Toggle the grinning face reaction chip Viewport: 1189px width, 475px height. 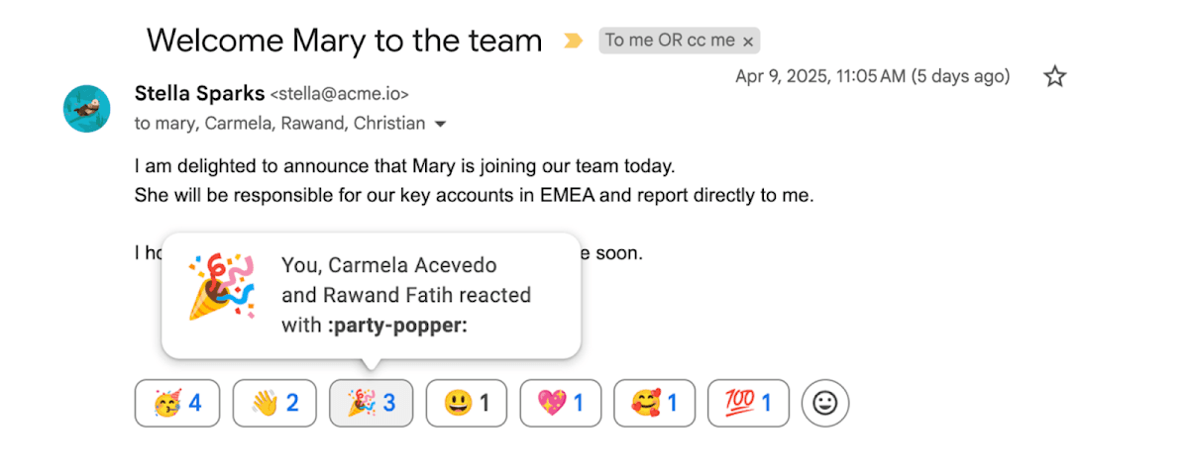tap(467, 403)
